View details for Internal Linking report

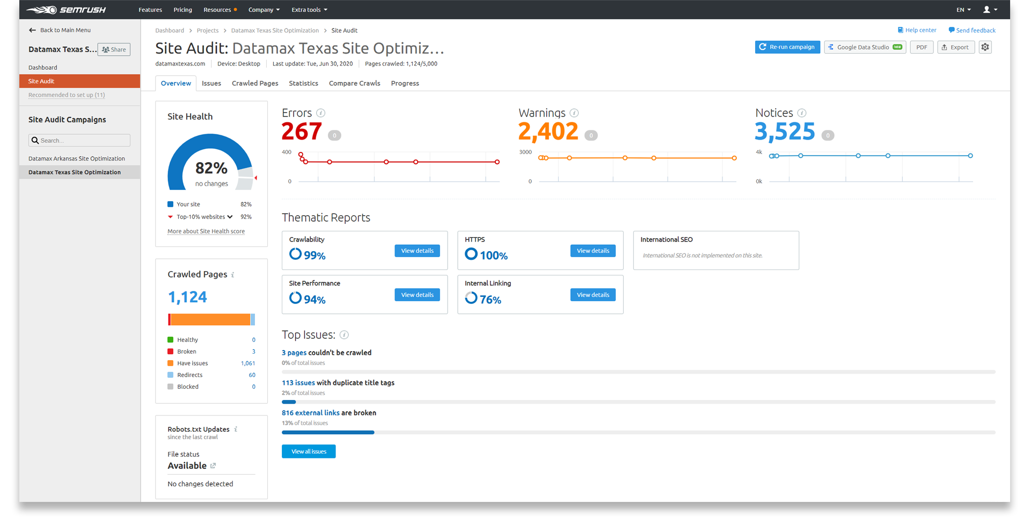pyautogui.click(x=593, y=295)
